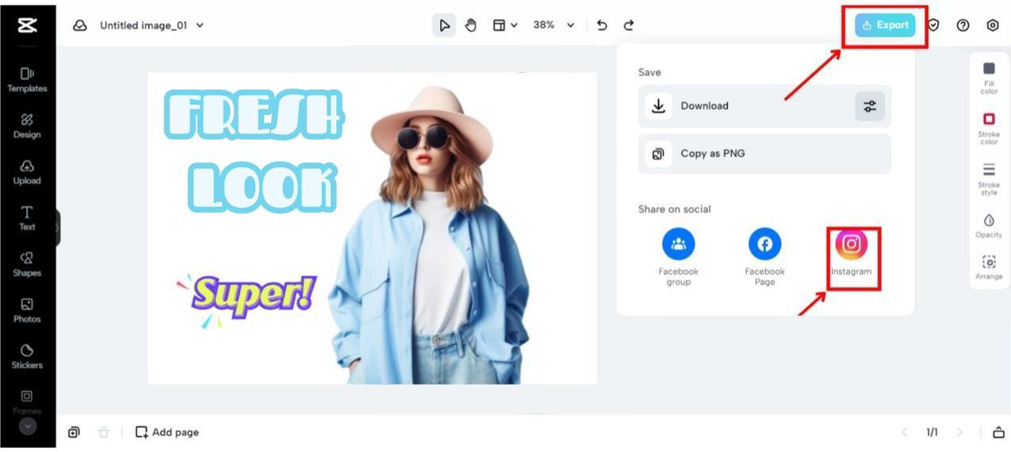Click the CapCut logo home icon
Image resolution: width=1011 pixels, height=452 pixels.
(27, 25)
